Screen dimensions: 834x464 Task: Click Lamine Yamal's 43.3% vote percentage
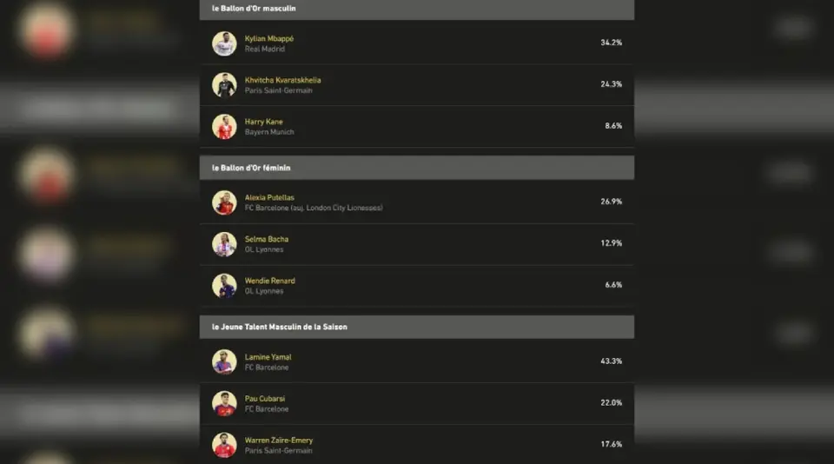click(x=611, y=361)
